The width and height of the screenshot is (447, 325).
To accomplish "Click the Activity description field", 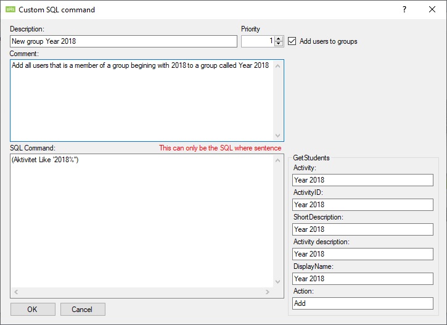I will [x=363, y=254].
